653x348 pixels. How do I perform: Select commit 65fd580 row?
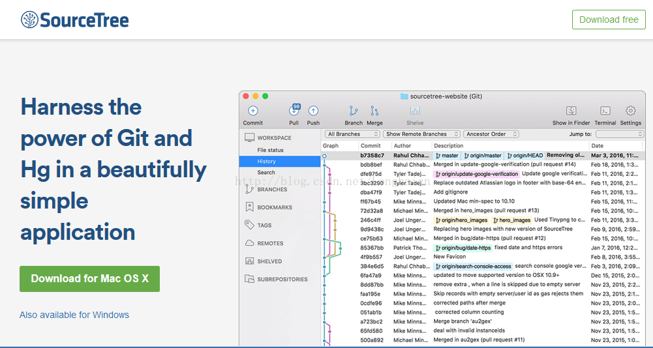click(x=483, y=330)
